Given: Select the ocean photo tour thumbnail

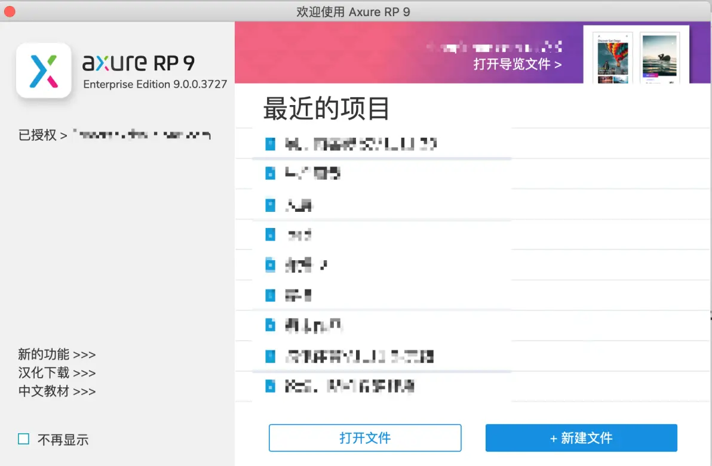Looking at the screenshot, I should click(660, 58).
